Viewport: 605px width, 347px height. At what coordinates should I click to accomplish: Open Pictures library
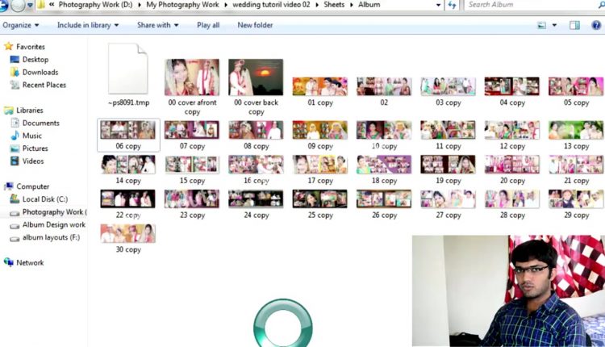pyautogui.click(x=35, y=148)
